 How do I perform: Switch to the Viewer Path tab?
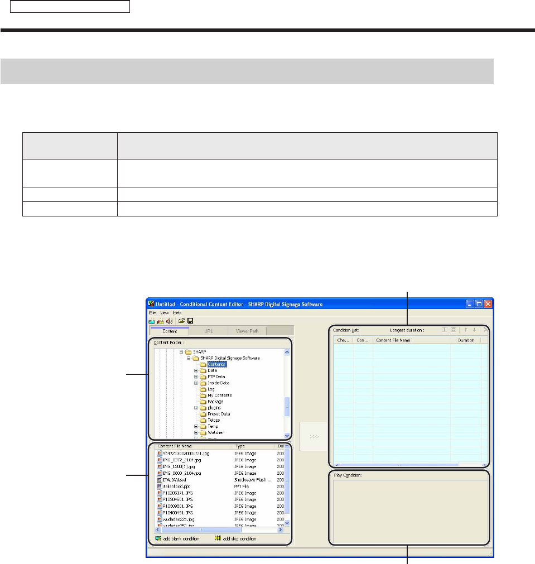(247, 331)
